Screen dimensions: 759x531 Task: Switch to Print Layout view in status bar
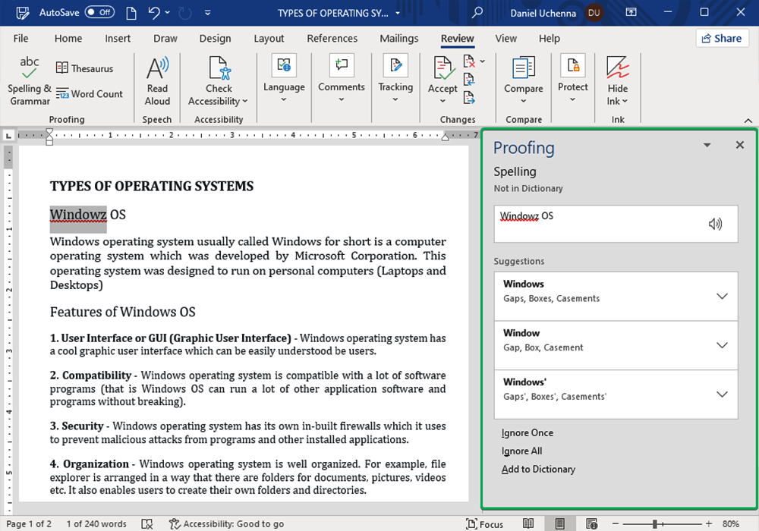coord(559,523)
